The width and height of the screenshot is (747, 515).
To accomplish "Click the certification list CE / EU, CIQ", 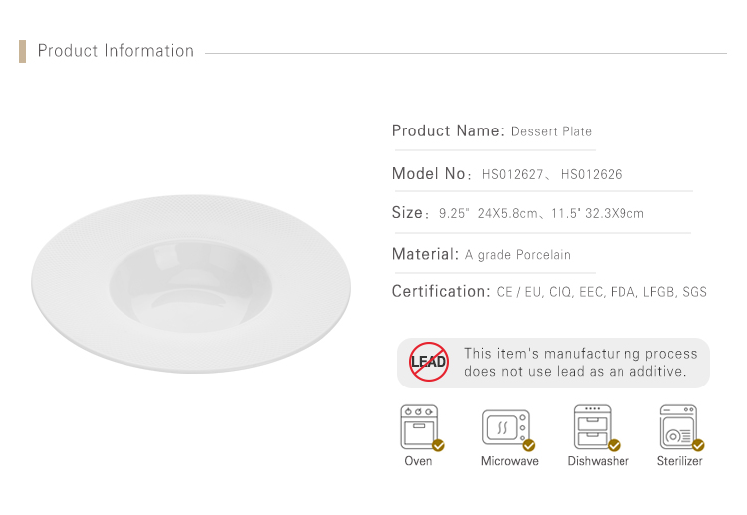I will [x=602, y=292].
